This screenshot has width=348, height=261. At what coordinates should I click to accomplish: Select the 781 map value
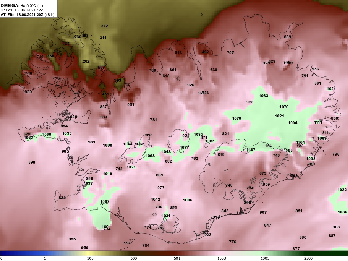point(153,120)
